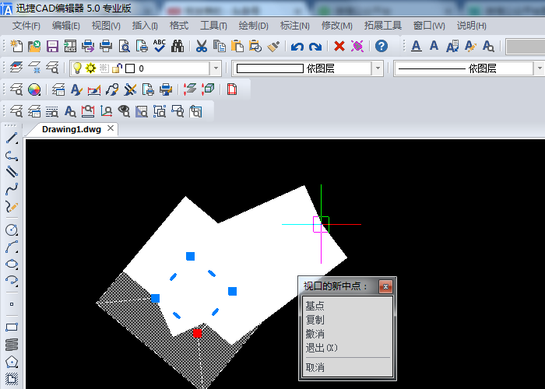Select the Multiline tool in left toolbar

[x=12, y=172]
